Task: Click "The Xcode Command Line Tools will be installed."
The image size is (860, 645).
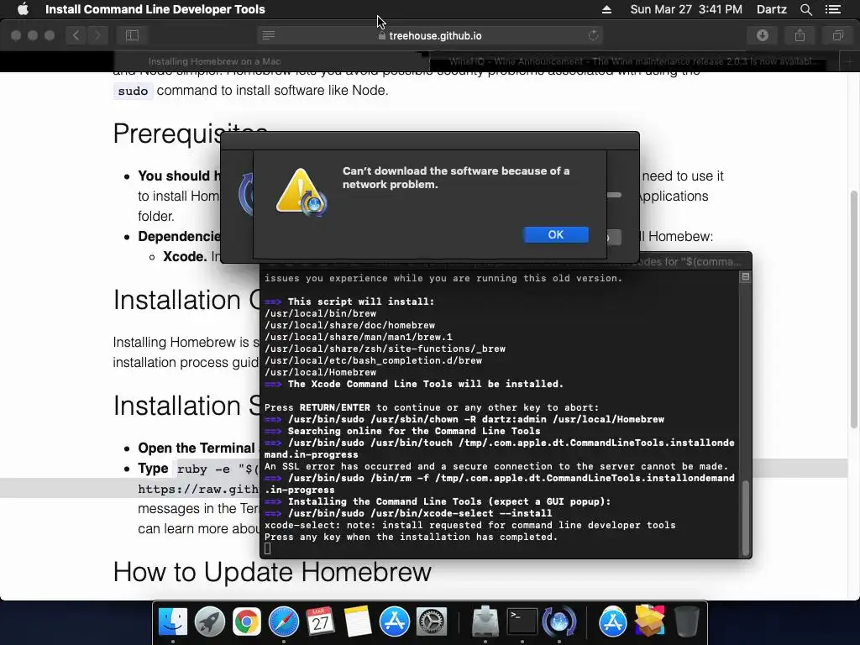Action: (426, 384)
